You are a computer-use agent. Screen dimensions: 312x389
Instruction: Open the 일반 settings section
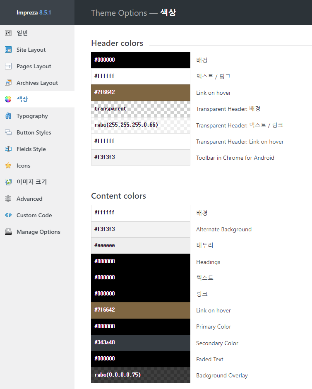point(37,33)
